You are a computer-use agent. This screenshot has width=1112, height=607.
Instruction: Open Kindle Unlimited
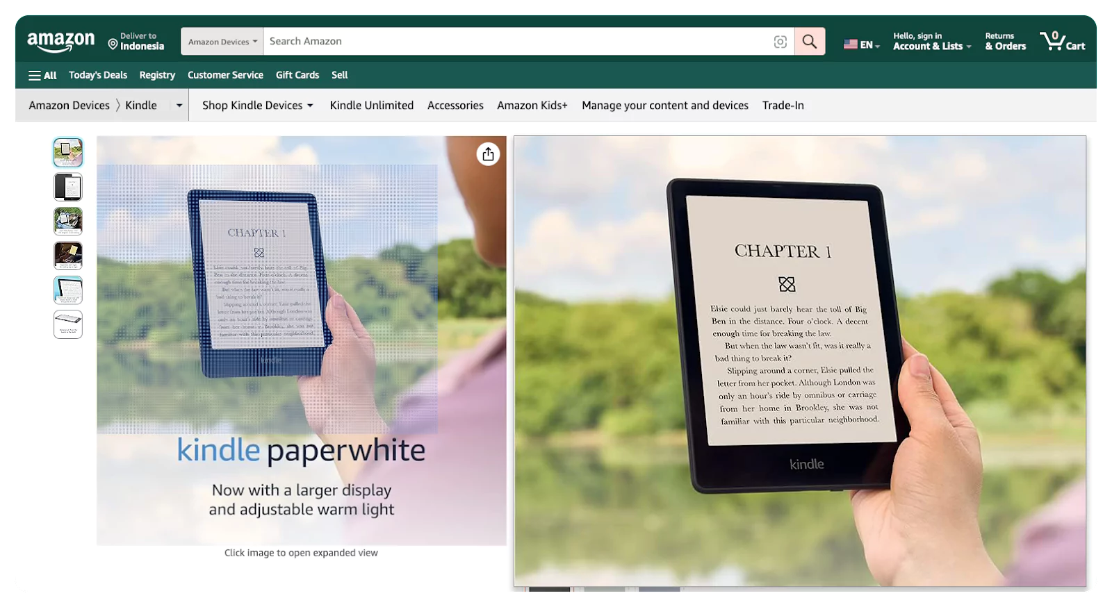pyautogui.click(x=372, y=106)
